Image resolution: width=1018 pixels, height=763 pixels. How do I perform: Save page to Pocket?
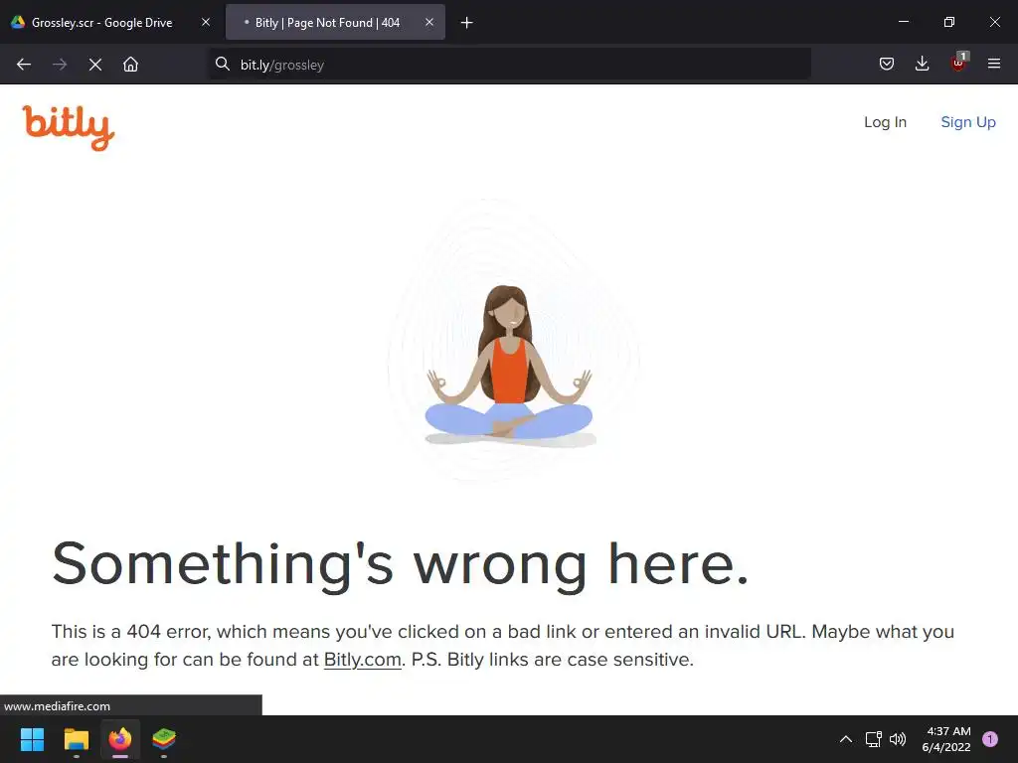tap(886, 64)
